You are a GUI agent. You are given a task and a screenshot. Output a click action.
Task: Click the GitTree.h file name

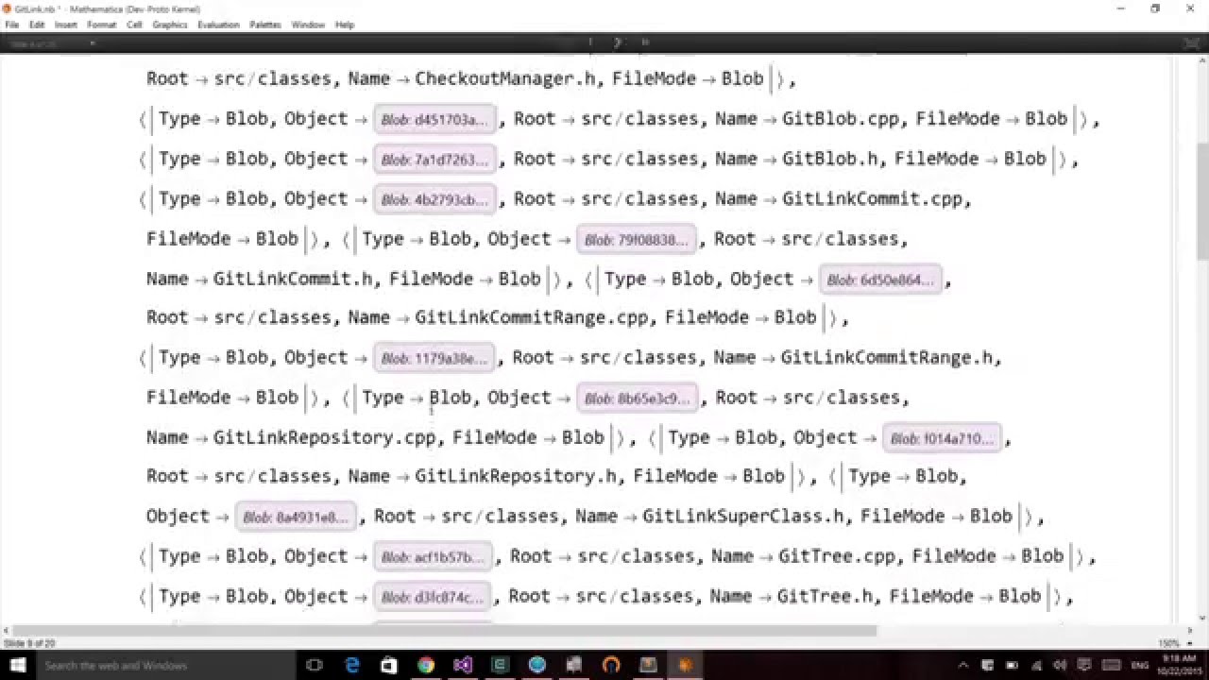pos(826,595)
